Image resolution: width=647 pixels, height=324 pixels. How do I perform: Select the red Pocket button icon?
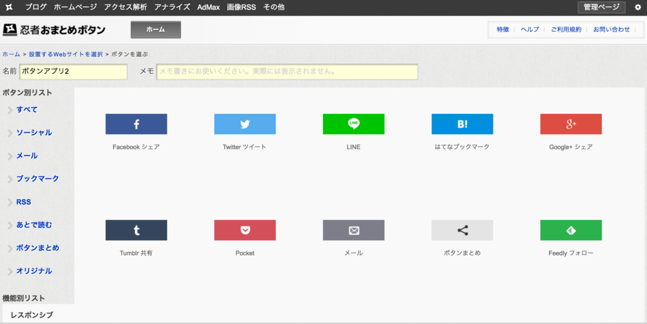(x=245, y=230)
